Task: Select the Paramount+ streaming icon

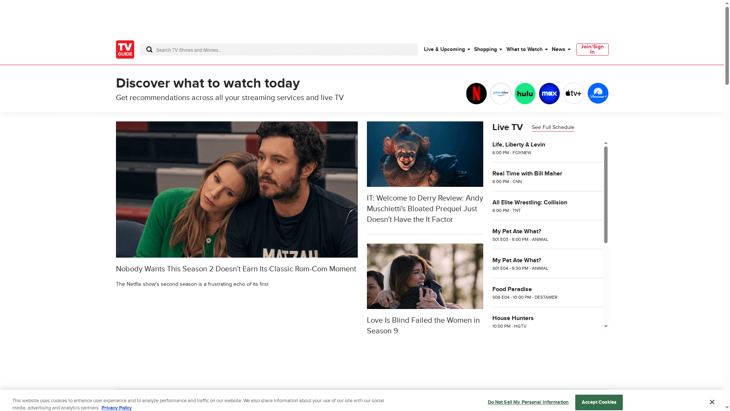Action: pos(598,94)
